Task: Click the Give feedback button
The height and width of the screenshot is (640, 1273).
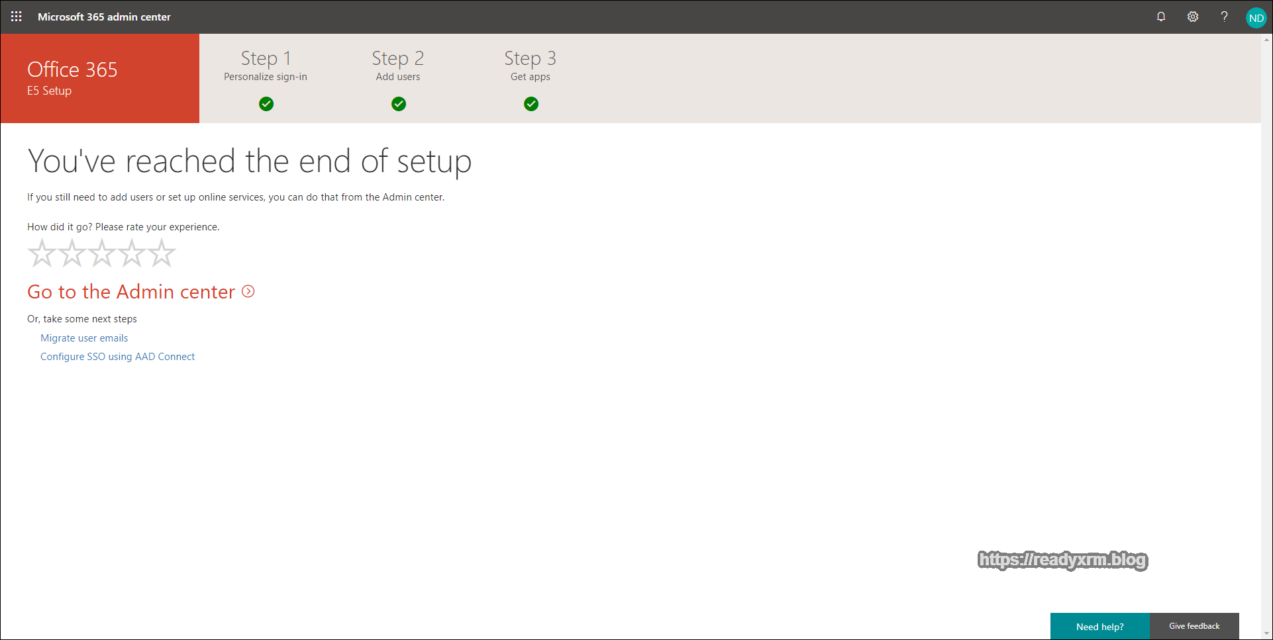Action: (1194, 626)
